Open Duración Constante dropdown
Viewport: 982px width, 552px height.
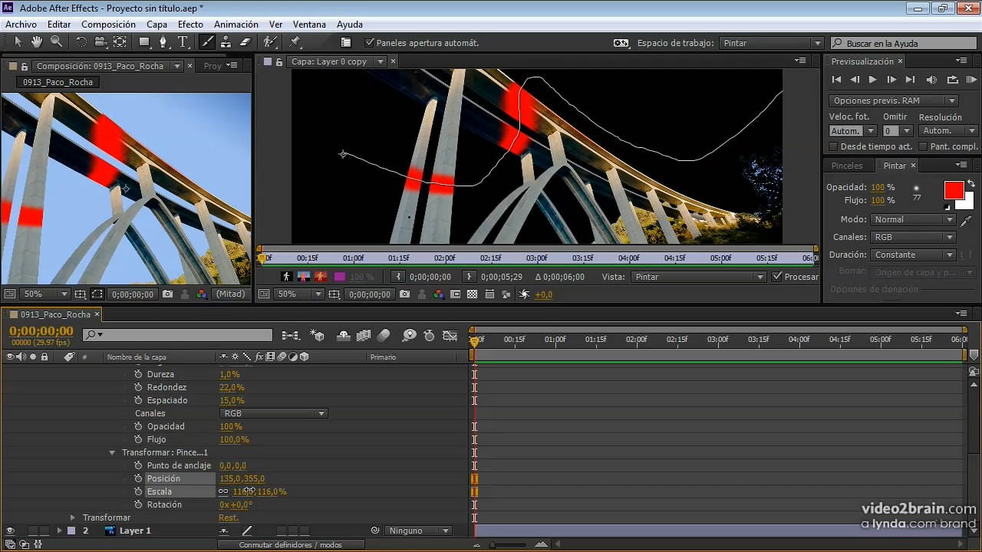point(913,255)
